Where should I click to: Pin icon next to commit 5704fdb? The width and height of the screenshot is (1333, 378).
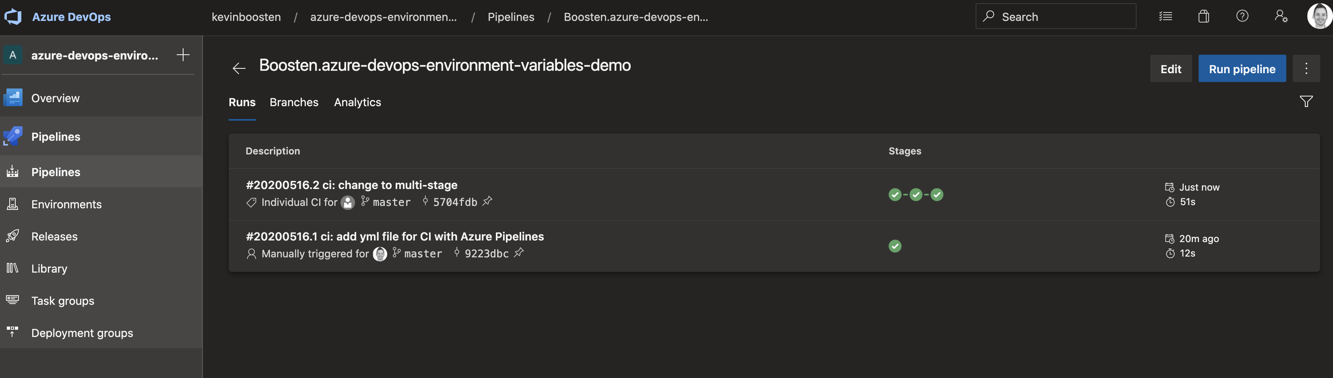(487, 201)
